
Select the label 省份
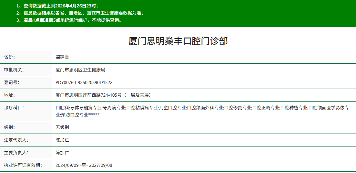[x=9, y=57]
